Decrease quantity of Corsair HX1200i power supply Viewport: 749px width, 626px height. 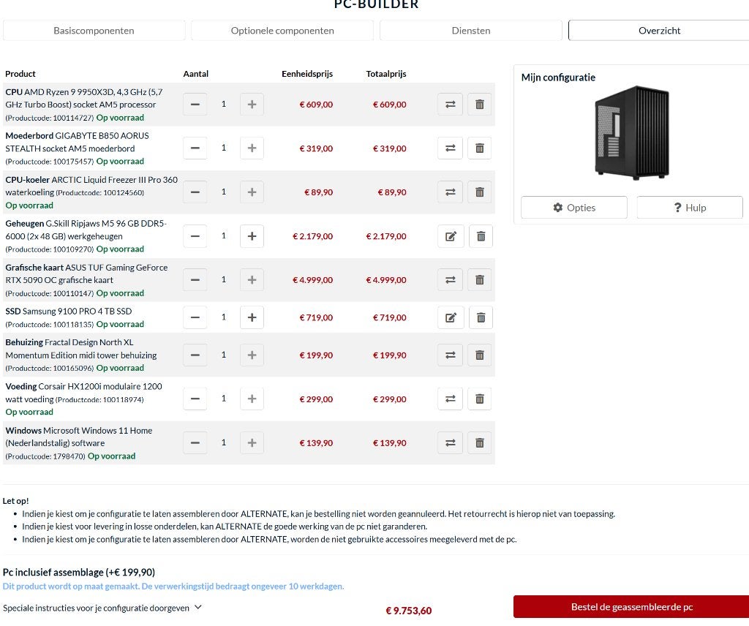(x=195, y=399)
